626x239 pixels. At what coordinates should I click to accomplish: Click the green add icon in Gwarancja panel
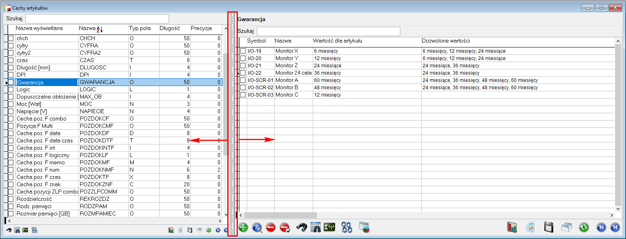pyautogui.click(x=243, y=228)
